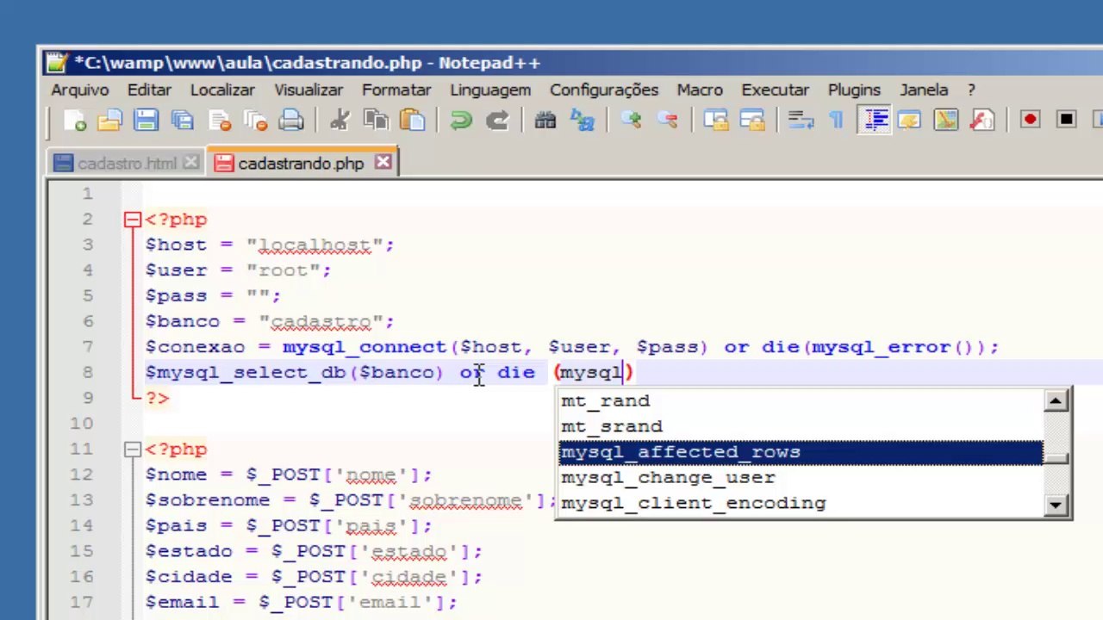
Task: Save the current file with the floppy icon
Action: click(x=146, y=120)
